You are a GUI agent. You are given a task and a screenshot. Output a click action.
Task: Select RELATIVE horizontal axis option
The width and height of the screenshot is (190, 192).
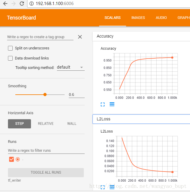(46, 124)
